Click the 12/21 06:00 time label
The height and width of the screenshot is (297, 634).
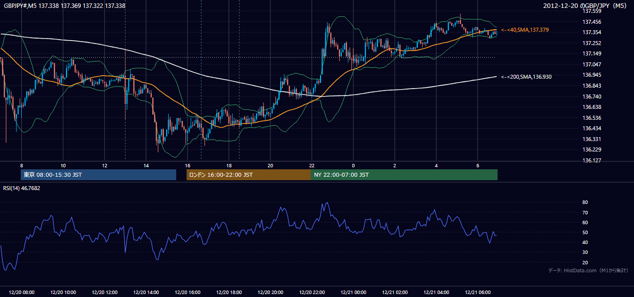click(x=478, y=293)
